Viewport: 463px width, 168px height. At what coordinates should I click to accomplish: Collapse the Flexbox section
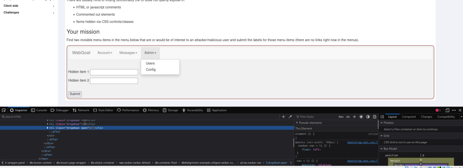pyautogui.click(x=382, y=122)
